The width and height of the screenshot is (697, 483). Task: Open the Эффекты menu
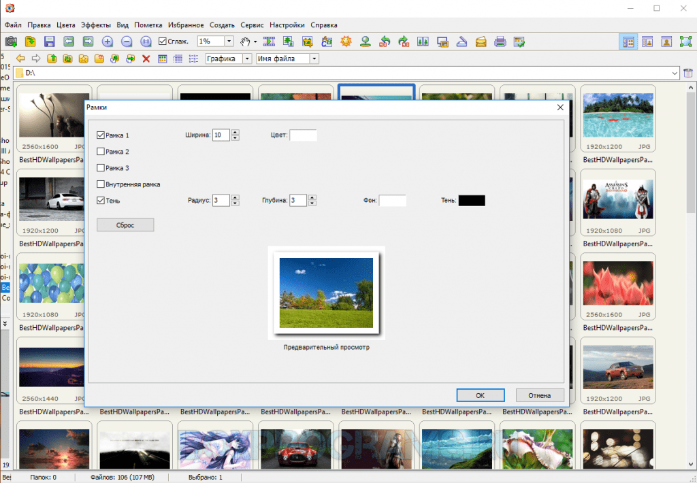tap(95, 25)
